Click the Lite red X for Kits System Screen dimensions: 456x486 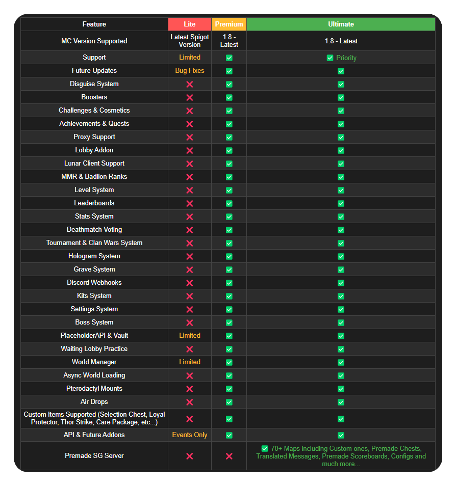point(190,296)
